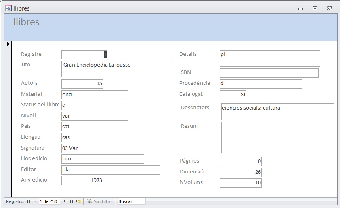Click the Registre label
The width and height of the screenshot is (340, 209).
pyautogui.click(x=31, y=54)
